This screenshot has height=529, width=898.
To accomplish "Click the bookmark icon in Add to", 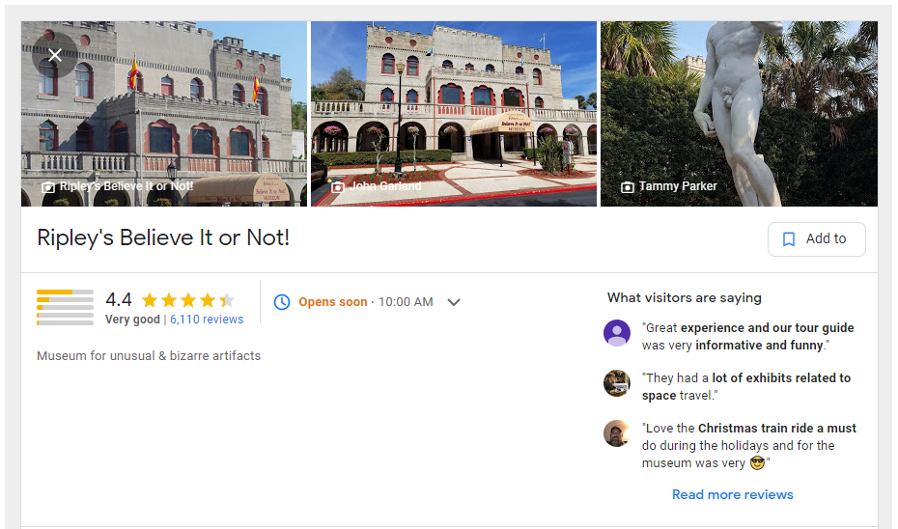I will coord(789,239).
